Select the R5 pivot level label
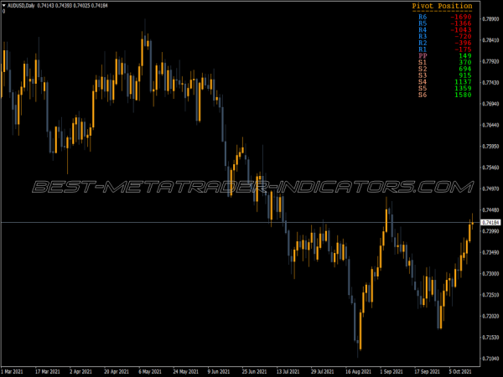The height and width of the screenshot is (377, 503). click(423, 23)
